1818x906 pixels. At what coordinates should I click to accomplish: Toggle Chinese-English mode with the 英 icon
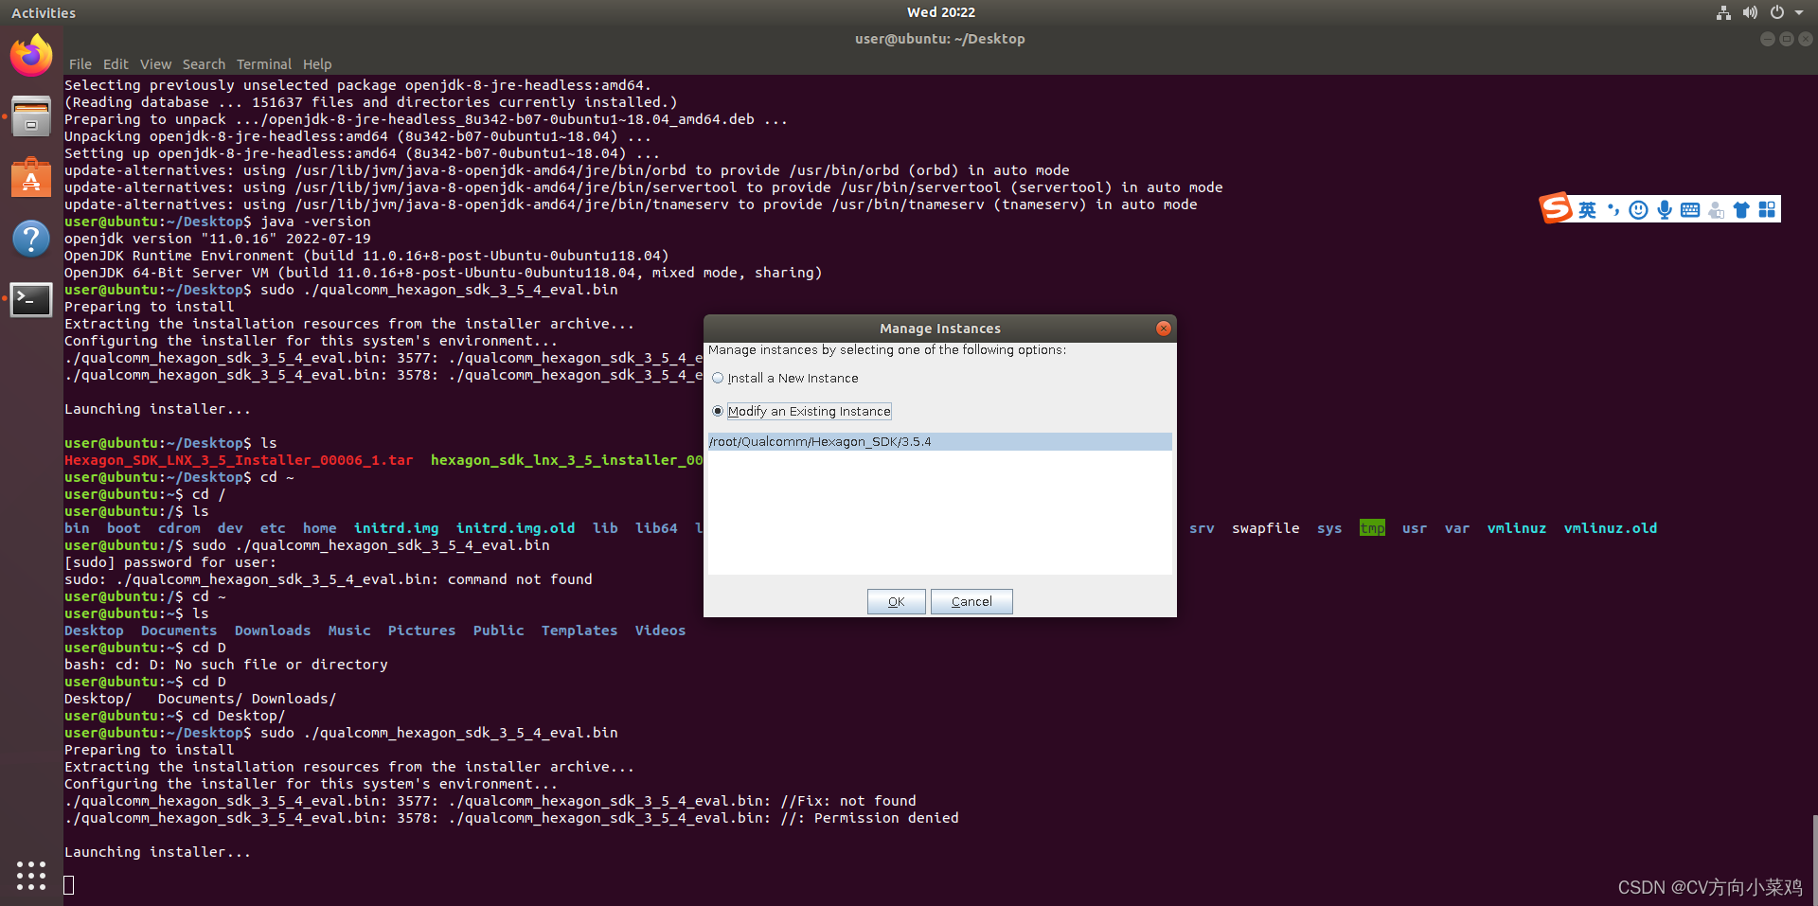(x=1587, y=208)
